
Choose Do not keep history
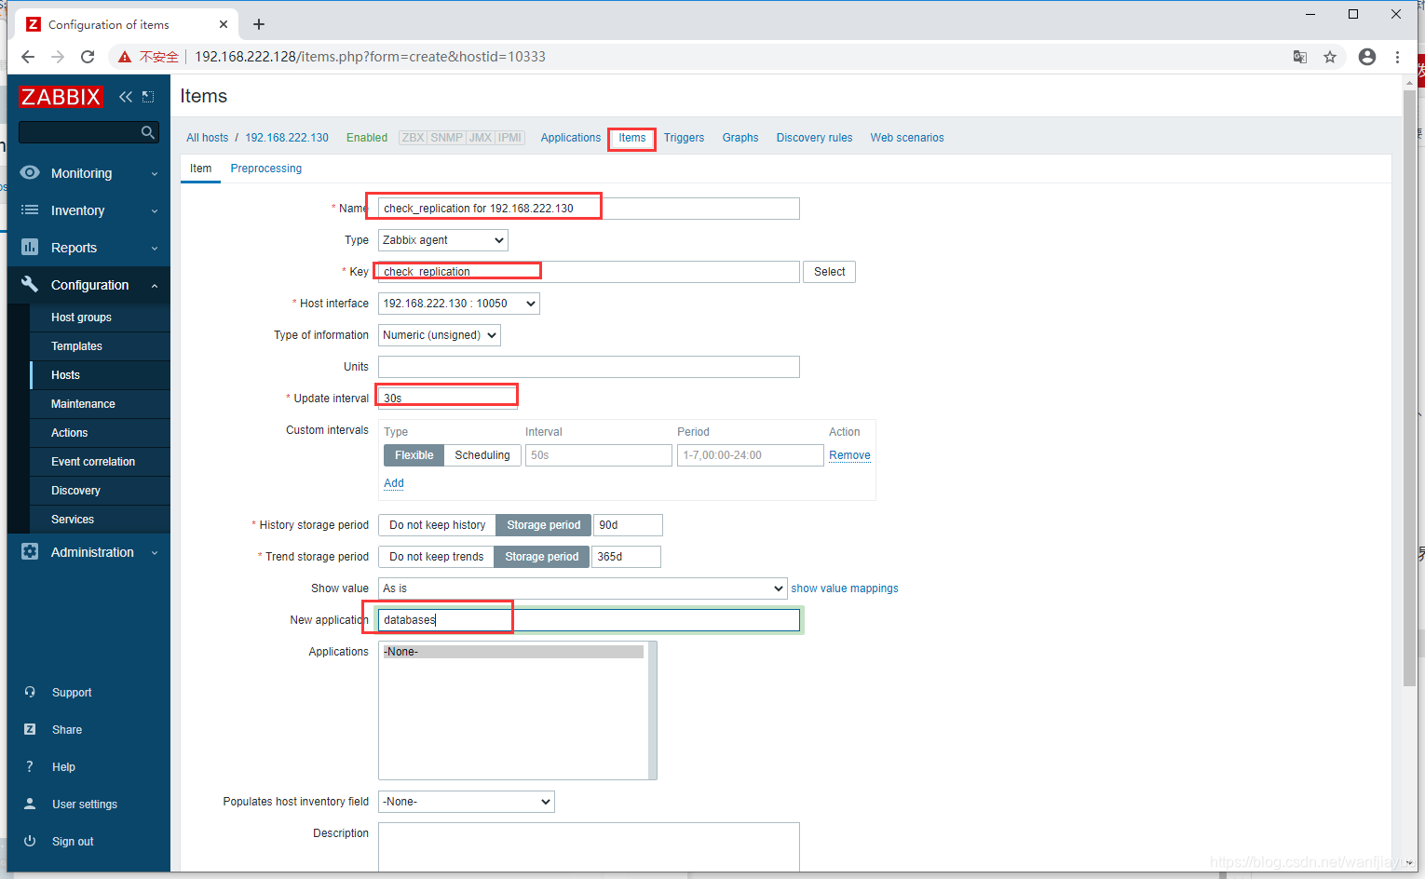click(437, 525)
